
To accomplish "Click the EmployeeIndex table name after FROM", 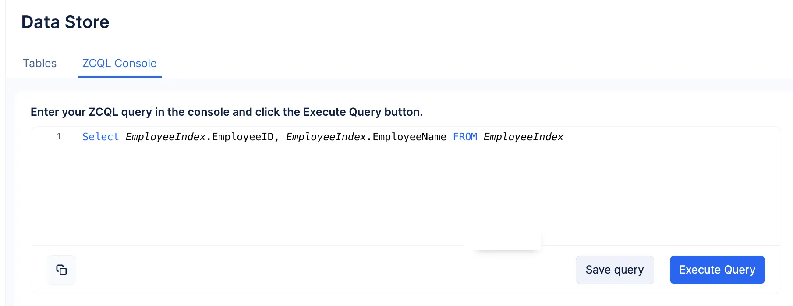I will (524, 137).
